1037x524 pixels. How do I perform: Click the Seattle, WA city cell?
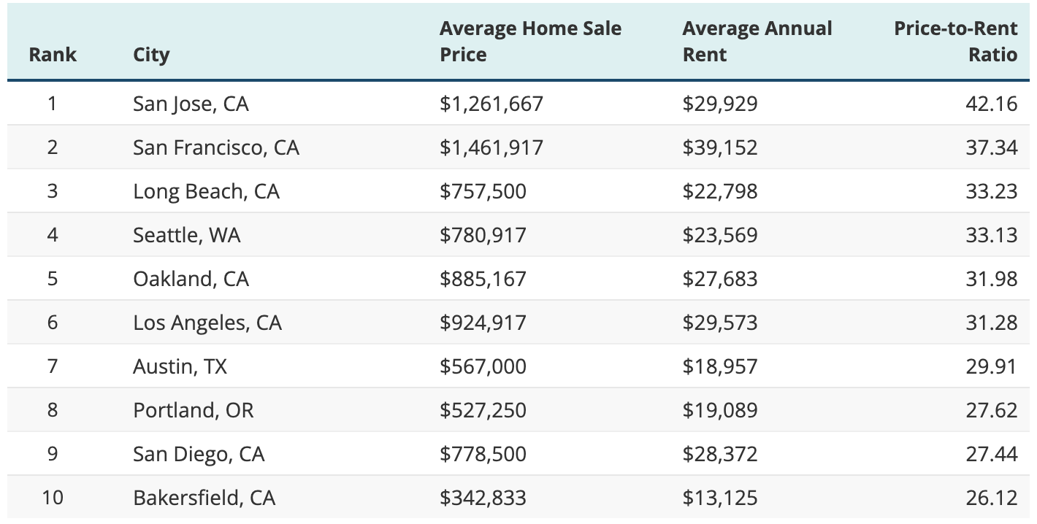point(186,235)
